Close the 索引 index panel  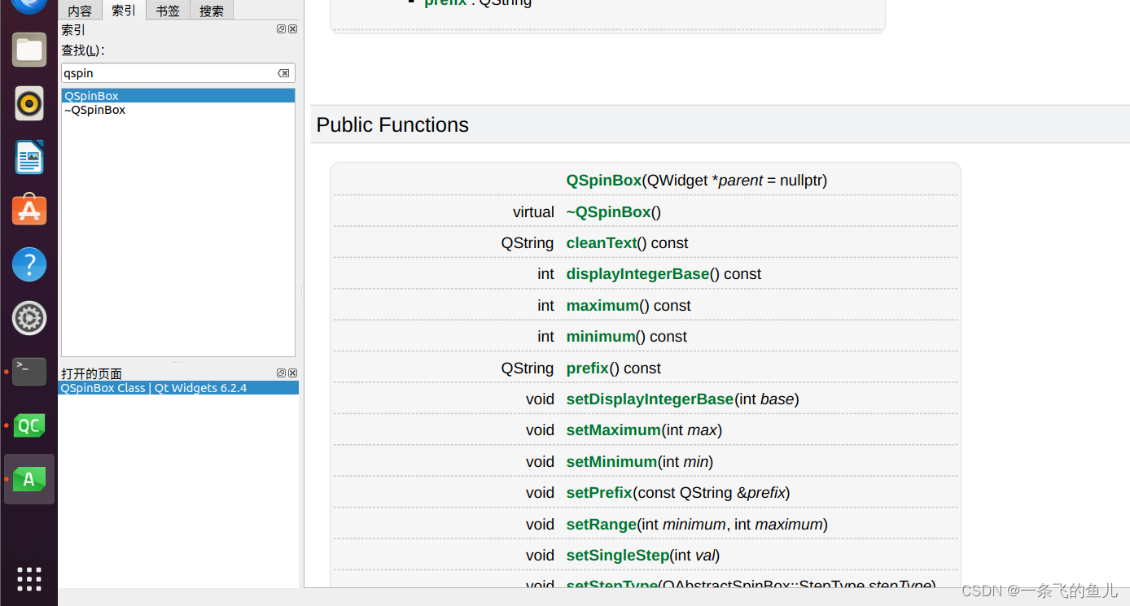tap(293, 29)
